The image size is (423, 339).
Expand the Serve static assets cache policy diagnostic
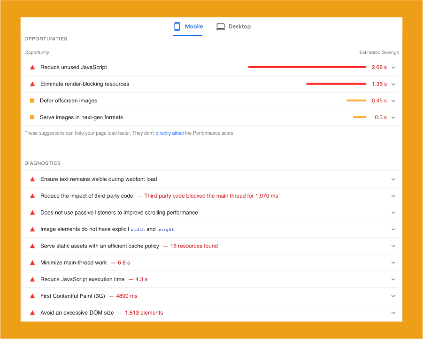click(x=393, y=246)
